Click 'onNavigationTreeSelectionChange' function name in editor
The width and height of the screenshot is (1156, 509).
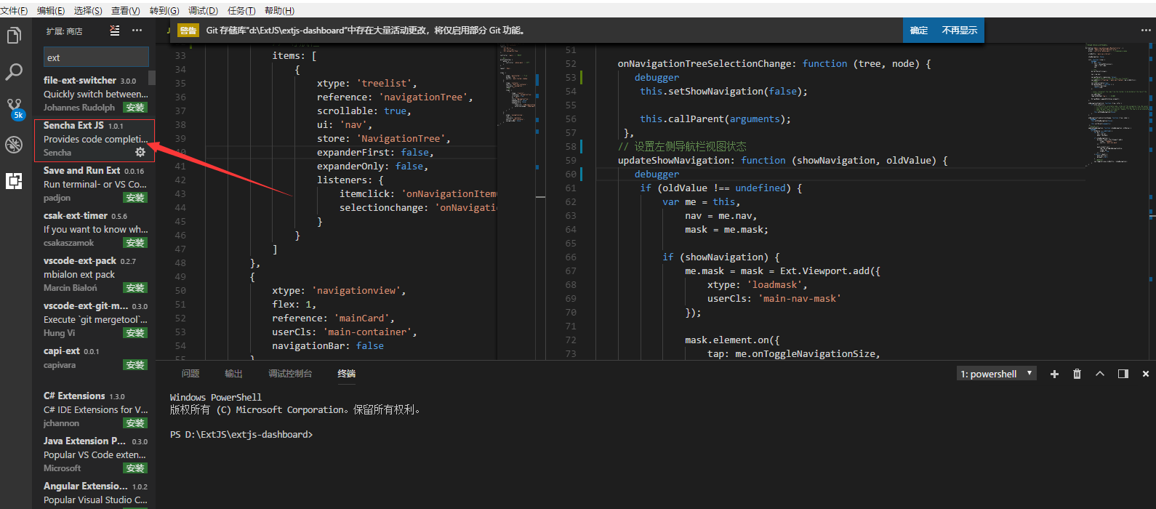[x=707, y=64]
